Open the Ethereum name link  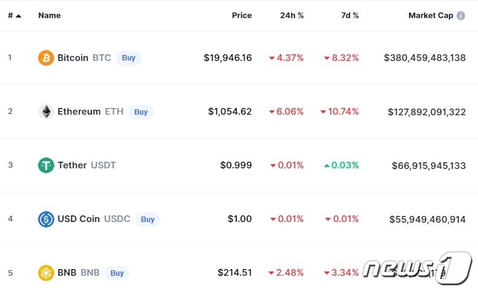pos(79,112)
